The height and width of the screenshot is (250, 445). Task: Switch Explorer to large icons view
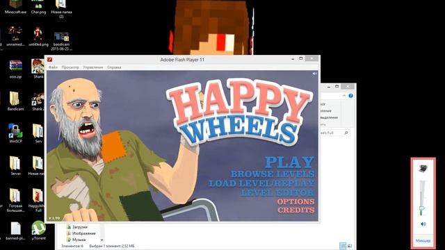(x=350, y=246)
